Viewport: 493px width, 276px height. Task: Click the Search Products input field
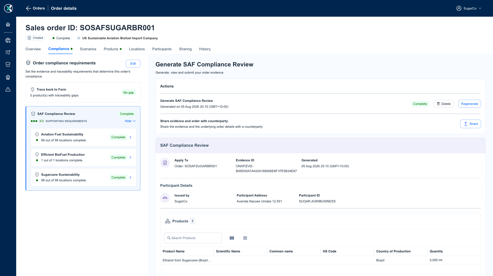coord(193,238)
